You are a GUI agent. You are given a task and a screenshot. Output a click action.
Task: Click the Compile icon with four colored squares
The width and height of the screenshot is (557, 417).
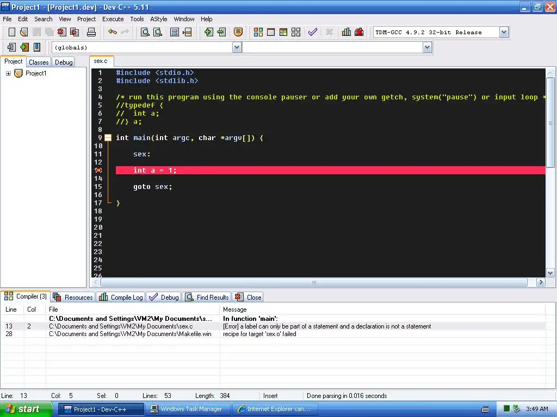click(258, 32)
